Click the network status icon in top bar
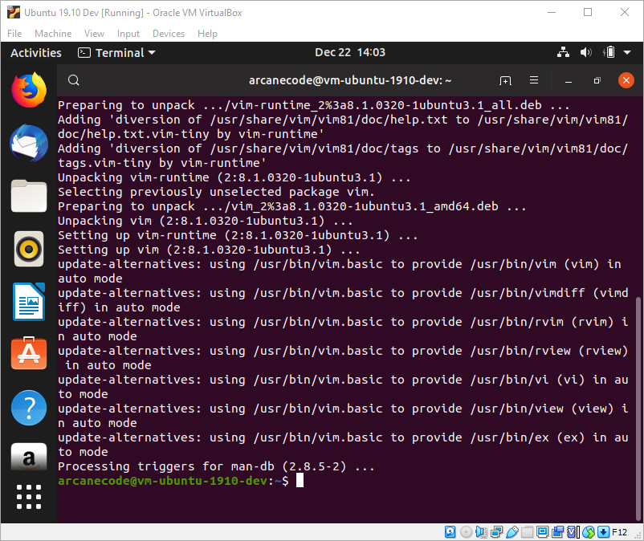Screen dimensions: 644x541 point(563,52)
